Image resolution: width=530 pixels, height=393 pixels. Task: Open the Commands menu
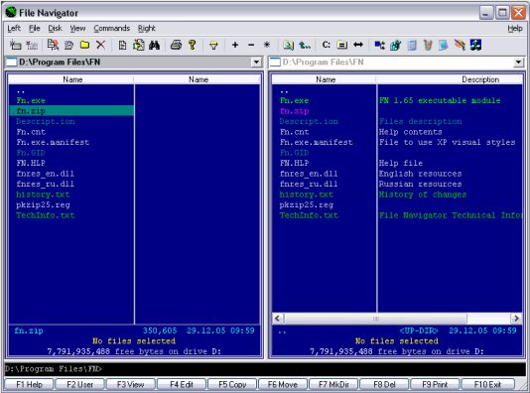[x=112, y=29]
